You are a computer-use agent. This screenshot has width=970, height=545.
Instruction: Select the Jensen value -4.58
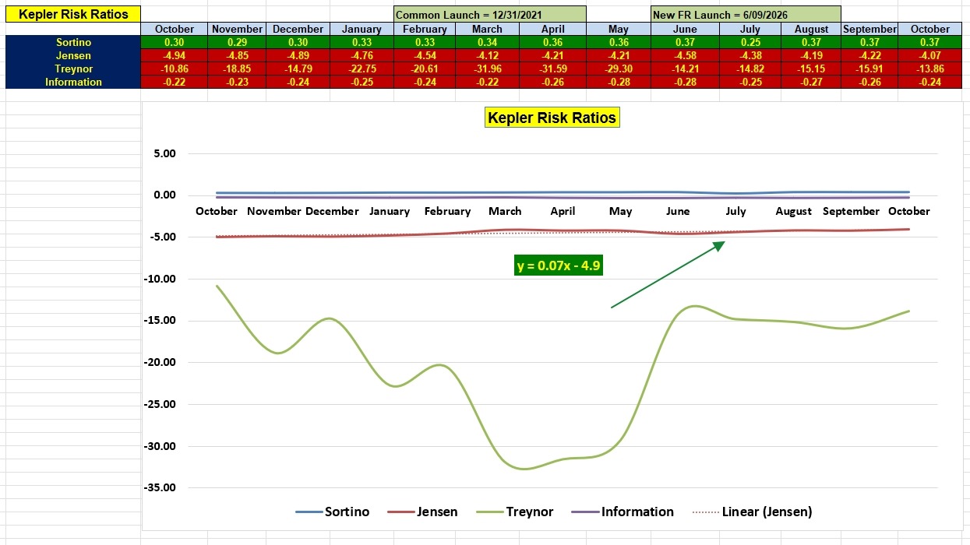point(685,55)
